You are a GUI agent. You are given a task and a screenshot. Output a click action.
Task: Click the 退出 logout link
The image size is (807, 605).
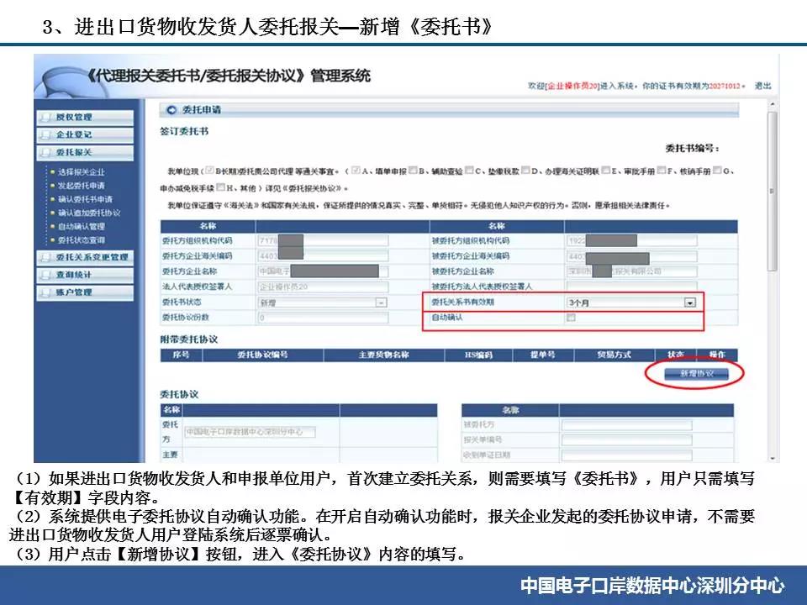762,86
